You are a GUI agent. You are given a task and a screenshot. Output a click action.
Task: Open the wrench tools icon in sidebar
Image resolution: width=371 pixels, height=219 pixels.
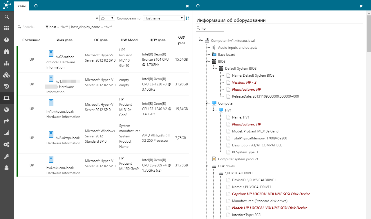tap(7, 157)
